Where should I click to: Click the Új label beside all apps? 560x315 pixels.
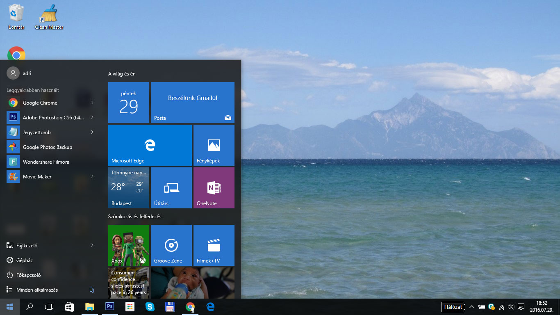click(x=92, y=290)
